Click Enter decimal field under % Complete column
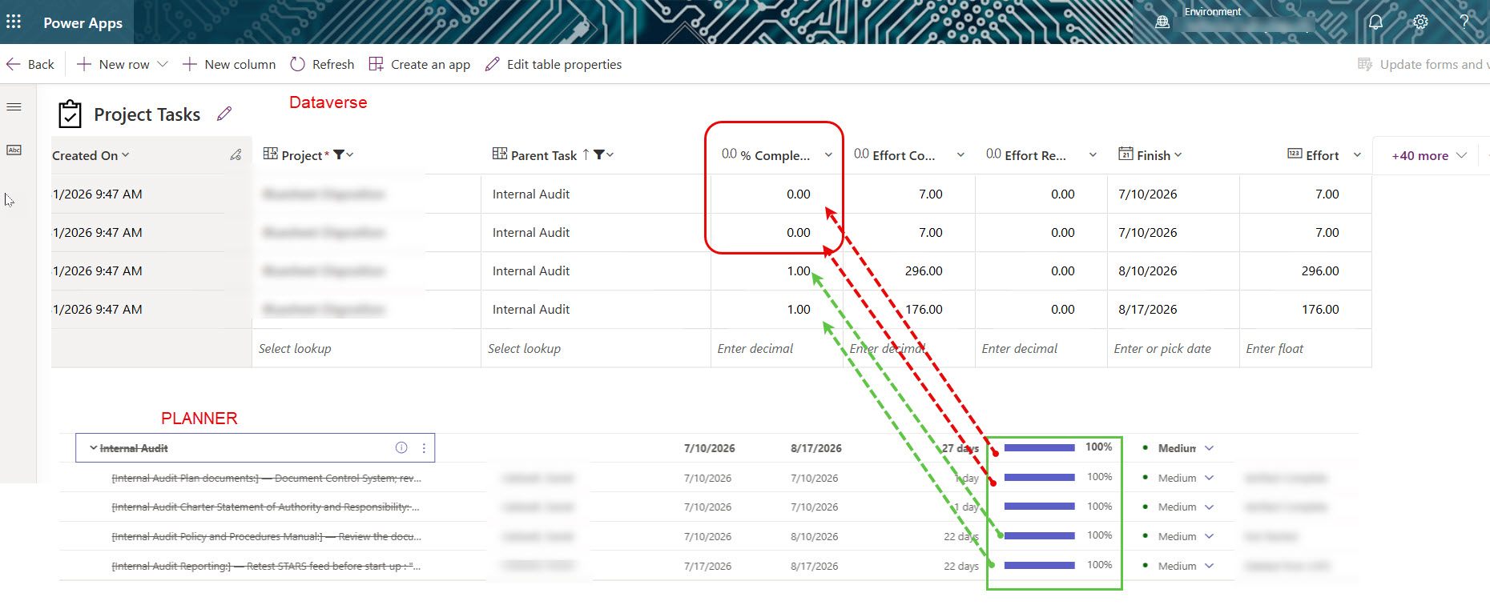The width and height of the screenshot is (1490, 605). (777, 348)
